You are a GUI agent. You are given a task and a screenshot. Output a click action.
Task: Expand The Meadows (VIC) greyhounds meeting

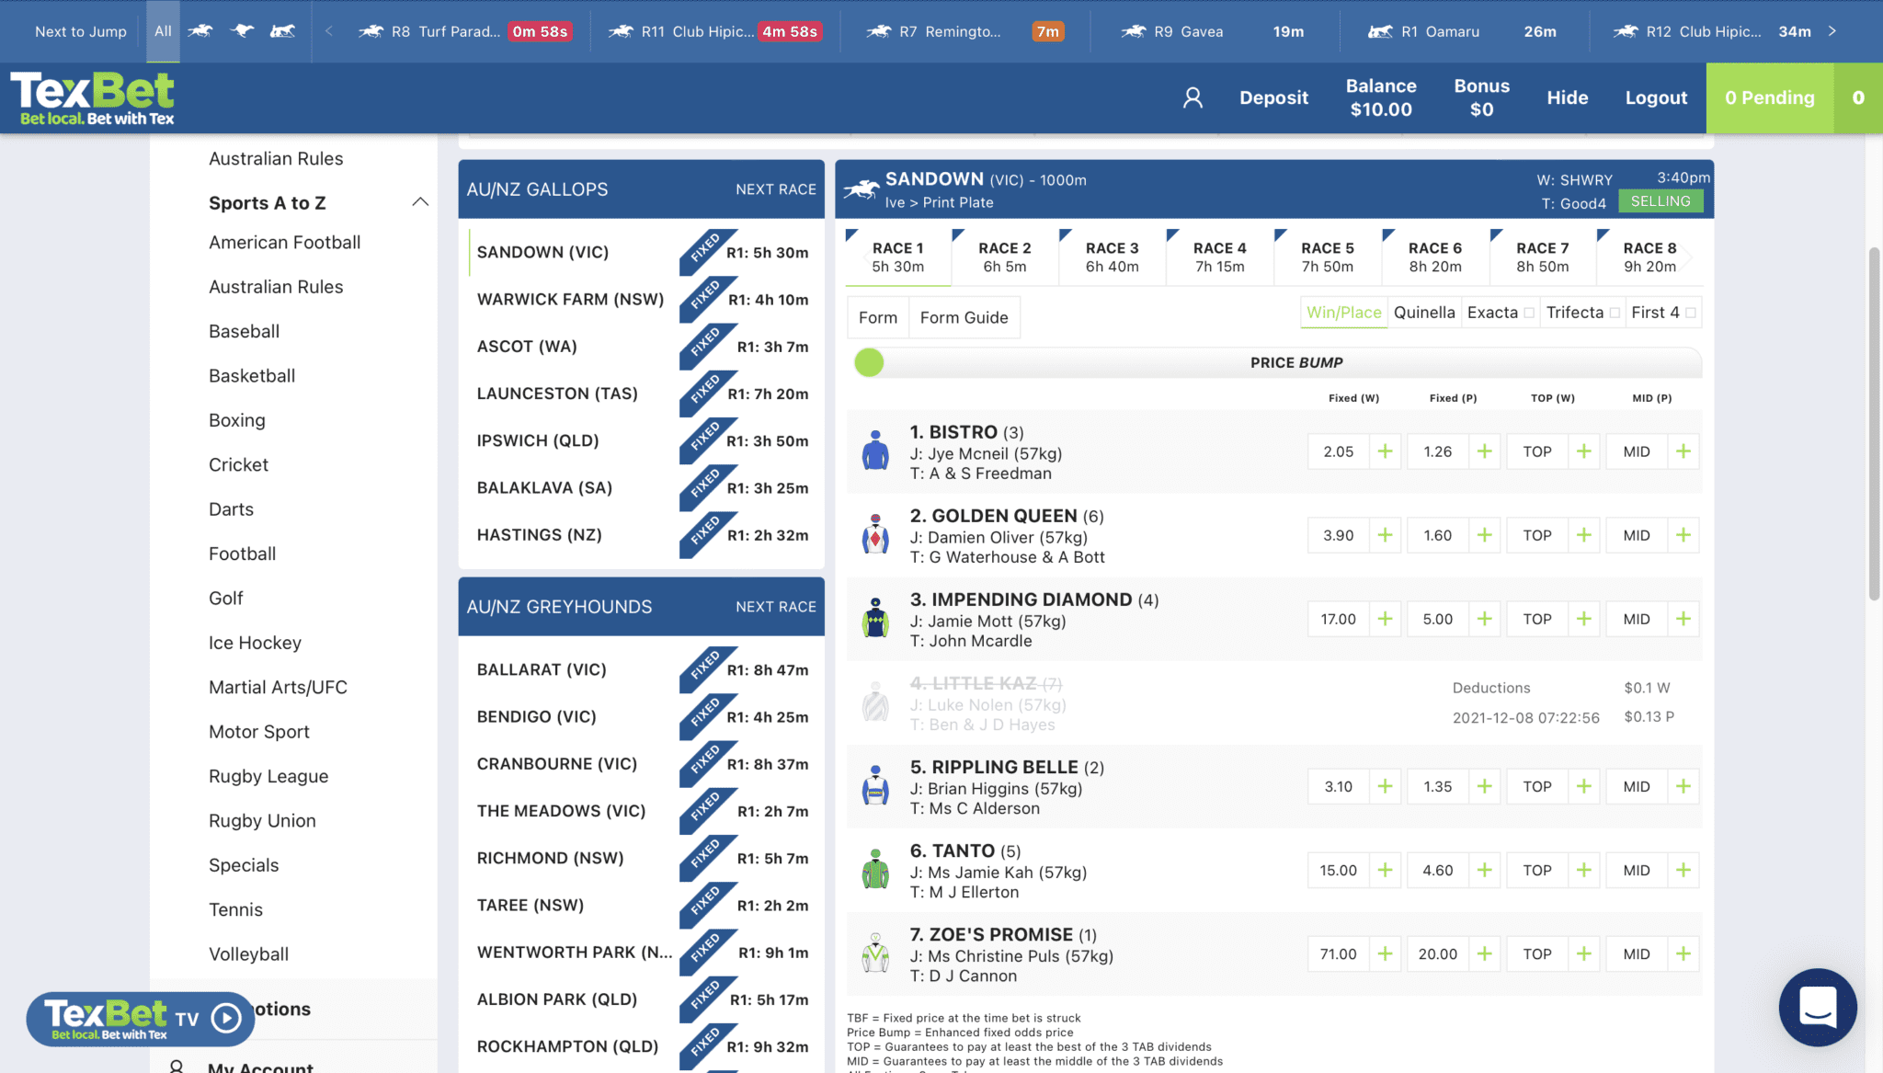(642, 811)
